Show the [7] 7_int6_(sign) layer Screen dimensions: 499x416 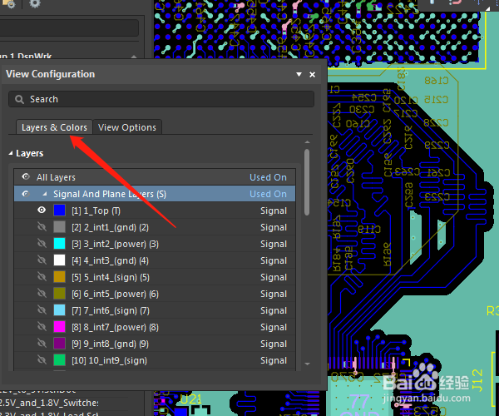tap(42, 310)
